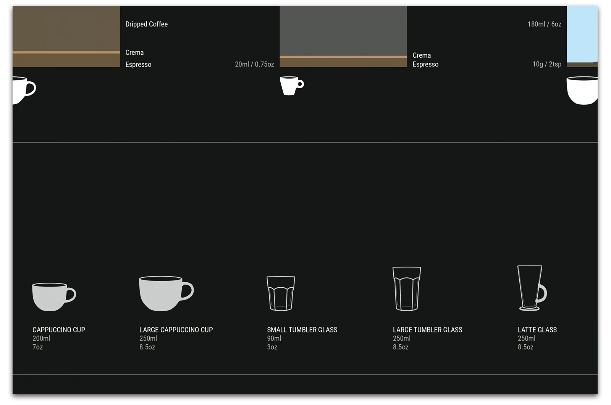
Task: Select the 20ml / 0.75oz measurement text
Action: tap(255, 64)
